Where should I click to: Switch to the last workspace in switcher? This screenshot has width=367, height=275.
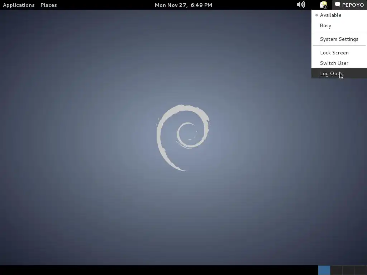361,270
